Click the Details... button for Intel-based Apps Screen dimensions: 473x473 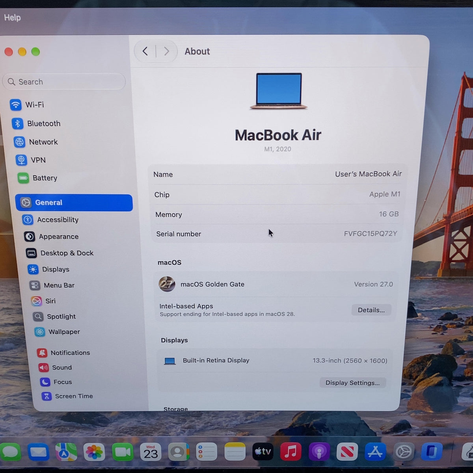pos(371,310)
